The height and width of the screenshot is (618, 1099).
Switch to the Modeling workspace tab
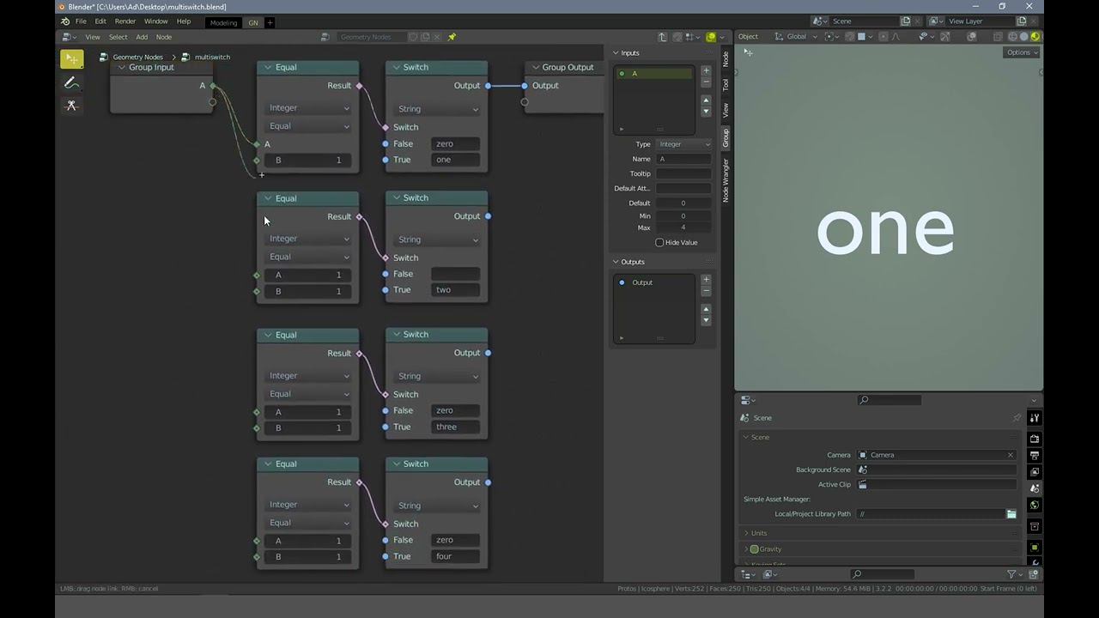pyautogui.click(x=223, y=22)
